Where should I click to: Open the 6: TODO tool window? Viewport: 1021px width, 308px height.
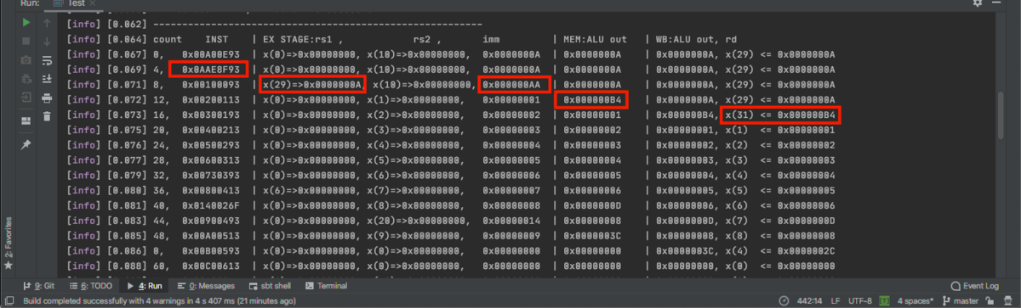coord(92,286)
